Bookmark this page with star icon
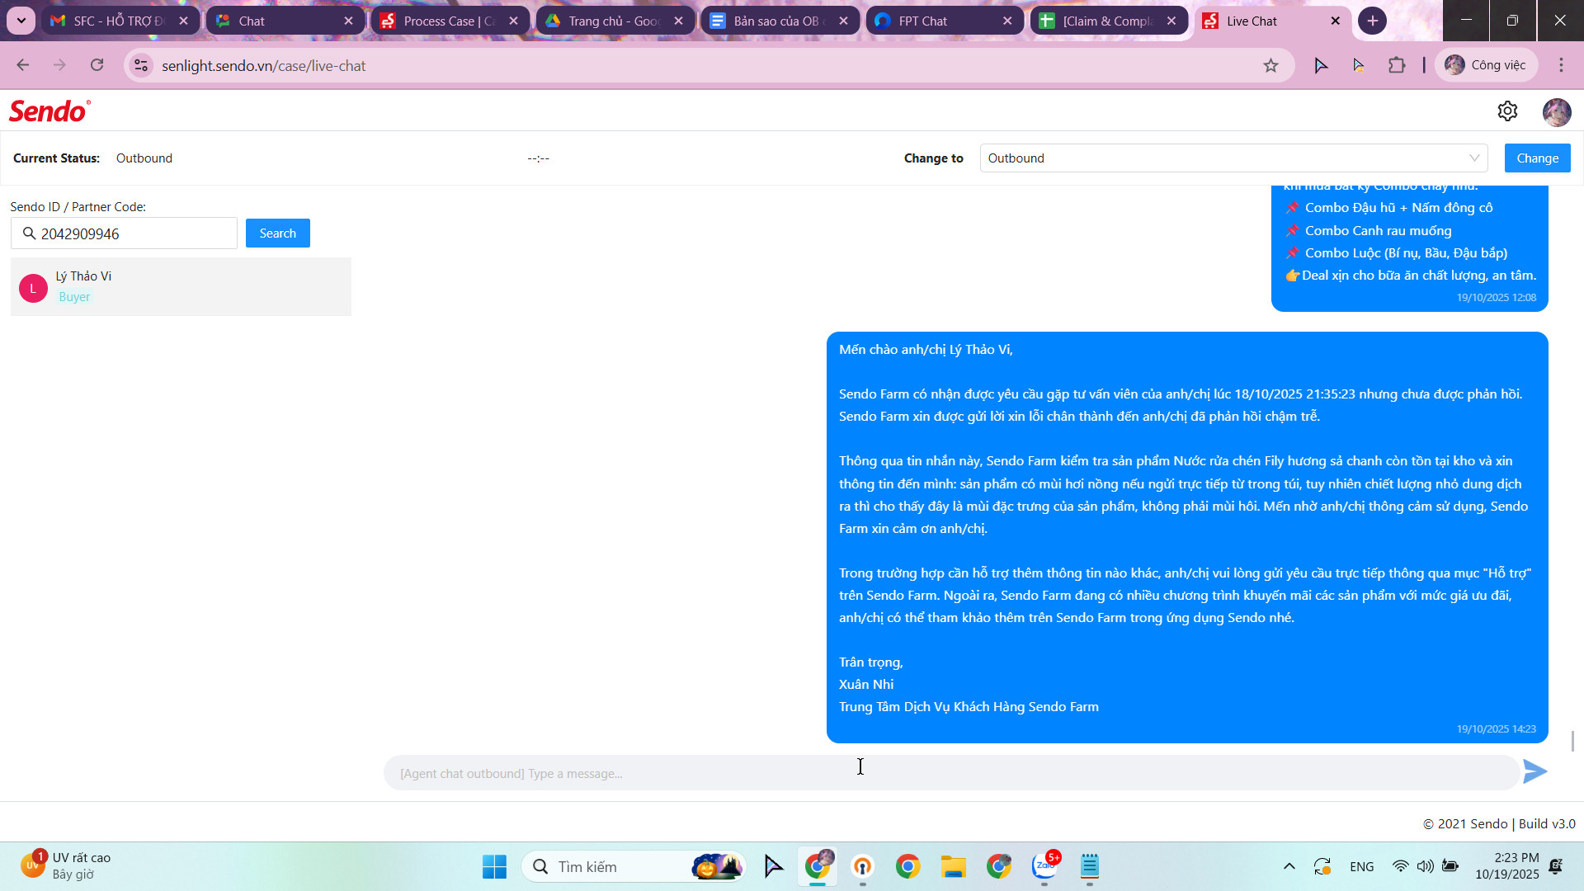1584x891 pixels. tap(1270, 66)
